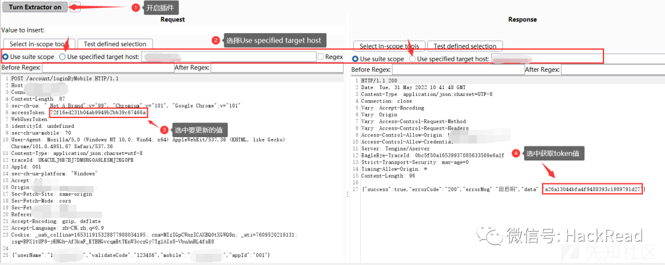
Task: Select Use suite scope in Request pane
Action: pos(28,57)
